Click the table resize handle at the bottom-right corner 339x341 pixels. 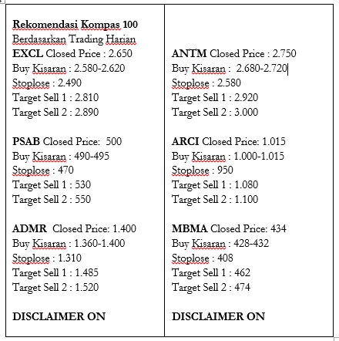337,339
